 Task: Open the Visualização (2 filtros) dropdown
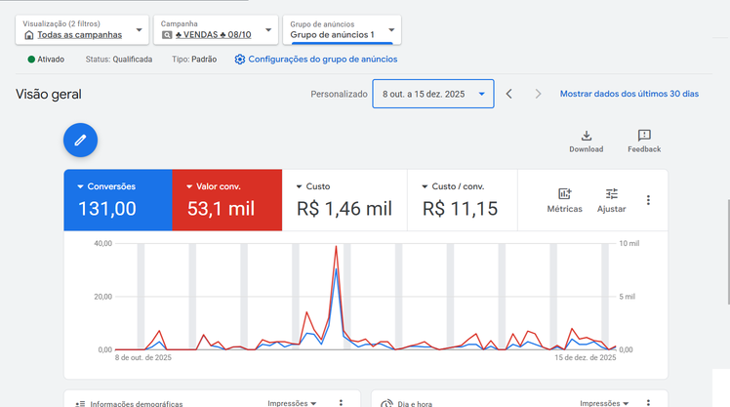(x=82, y=30)
